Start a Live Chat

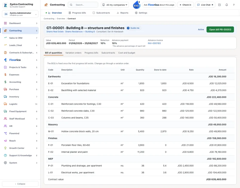coord(205,5)
